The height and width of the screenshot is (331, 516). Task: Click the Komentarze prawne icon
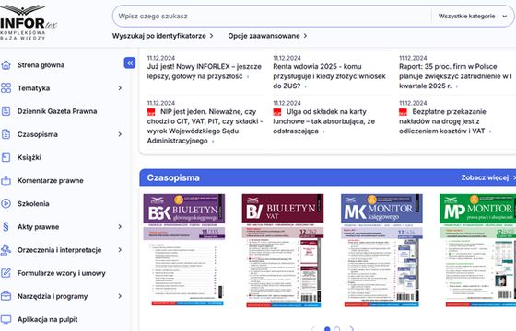point(6,180)
